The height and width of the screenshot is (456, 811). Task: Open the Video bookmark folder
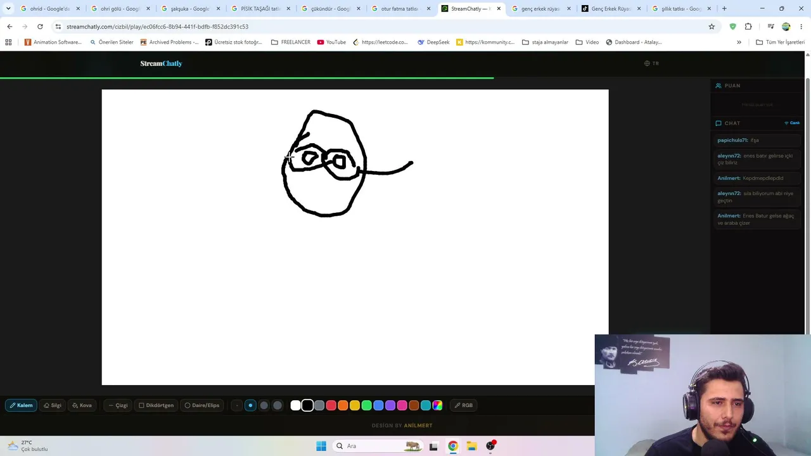point(587,42)
